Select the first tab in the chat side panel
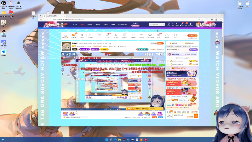Screen dimensions: 252x142 pos(170,46)
